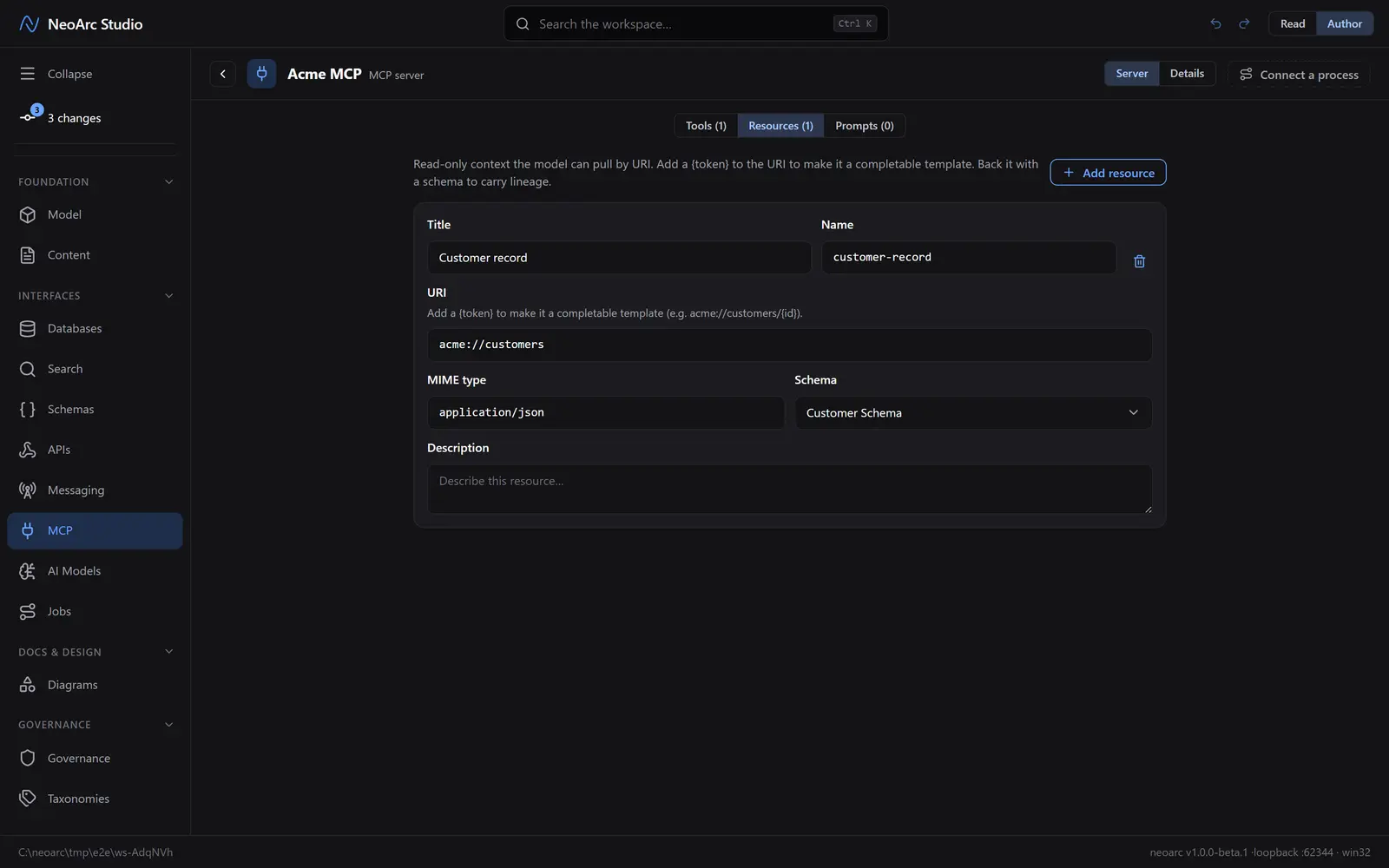
Task: Open the Customer Schema dropdown
Action: pyautogui.click(x=973, y=413)
